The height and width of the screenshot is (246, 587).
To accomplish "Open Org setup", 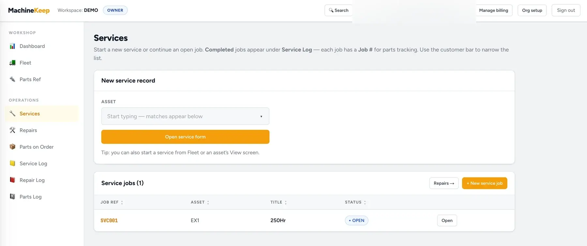I will pos(532,10).
